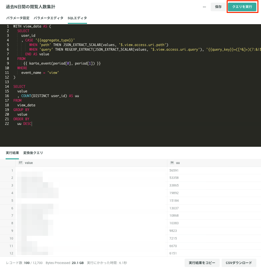
Task: Copy results with 実行結果をコピー button
Action: tap(202, 263)
